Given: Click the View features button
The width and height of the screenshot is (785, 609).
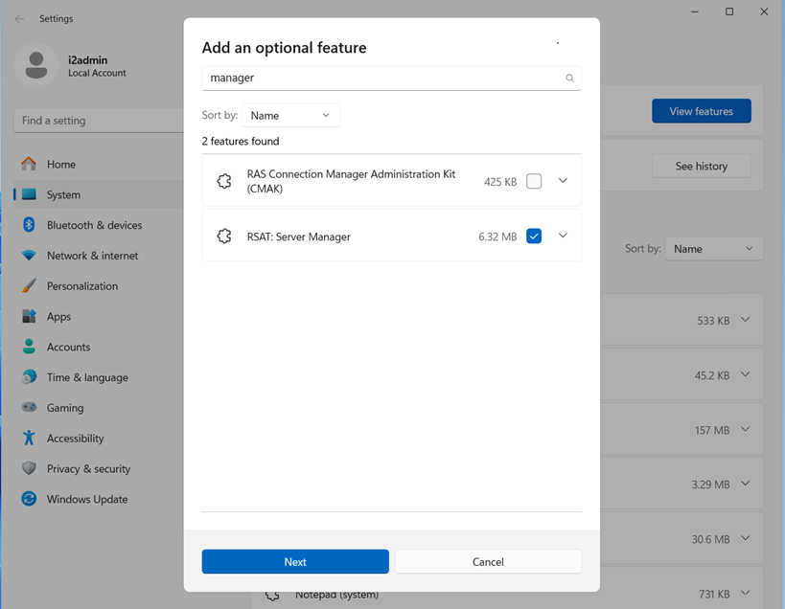Looking at the screenshot, I should tap(702, 111).
